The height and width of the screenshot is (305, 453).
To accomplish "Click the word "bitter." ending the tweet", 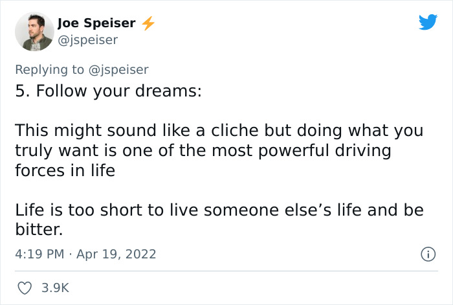I will (39, 231).
